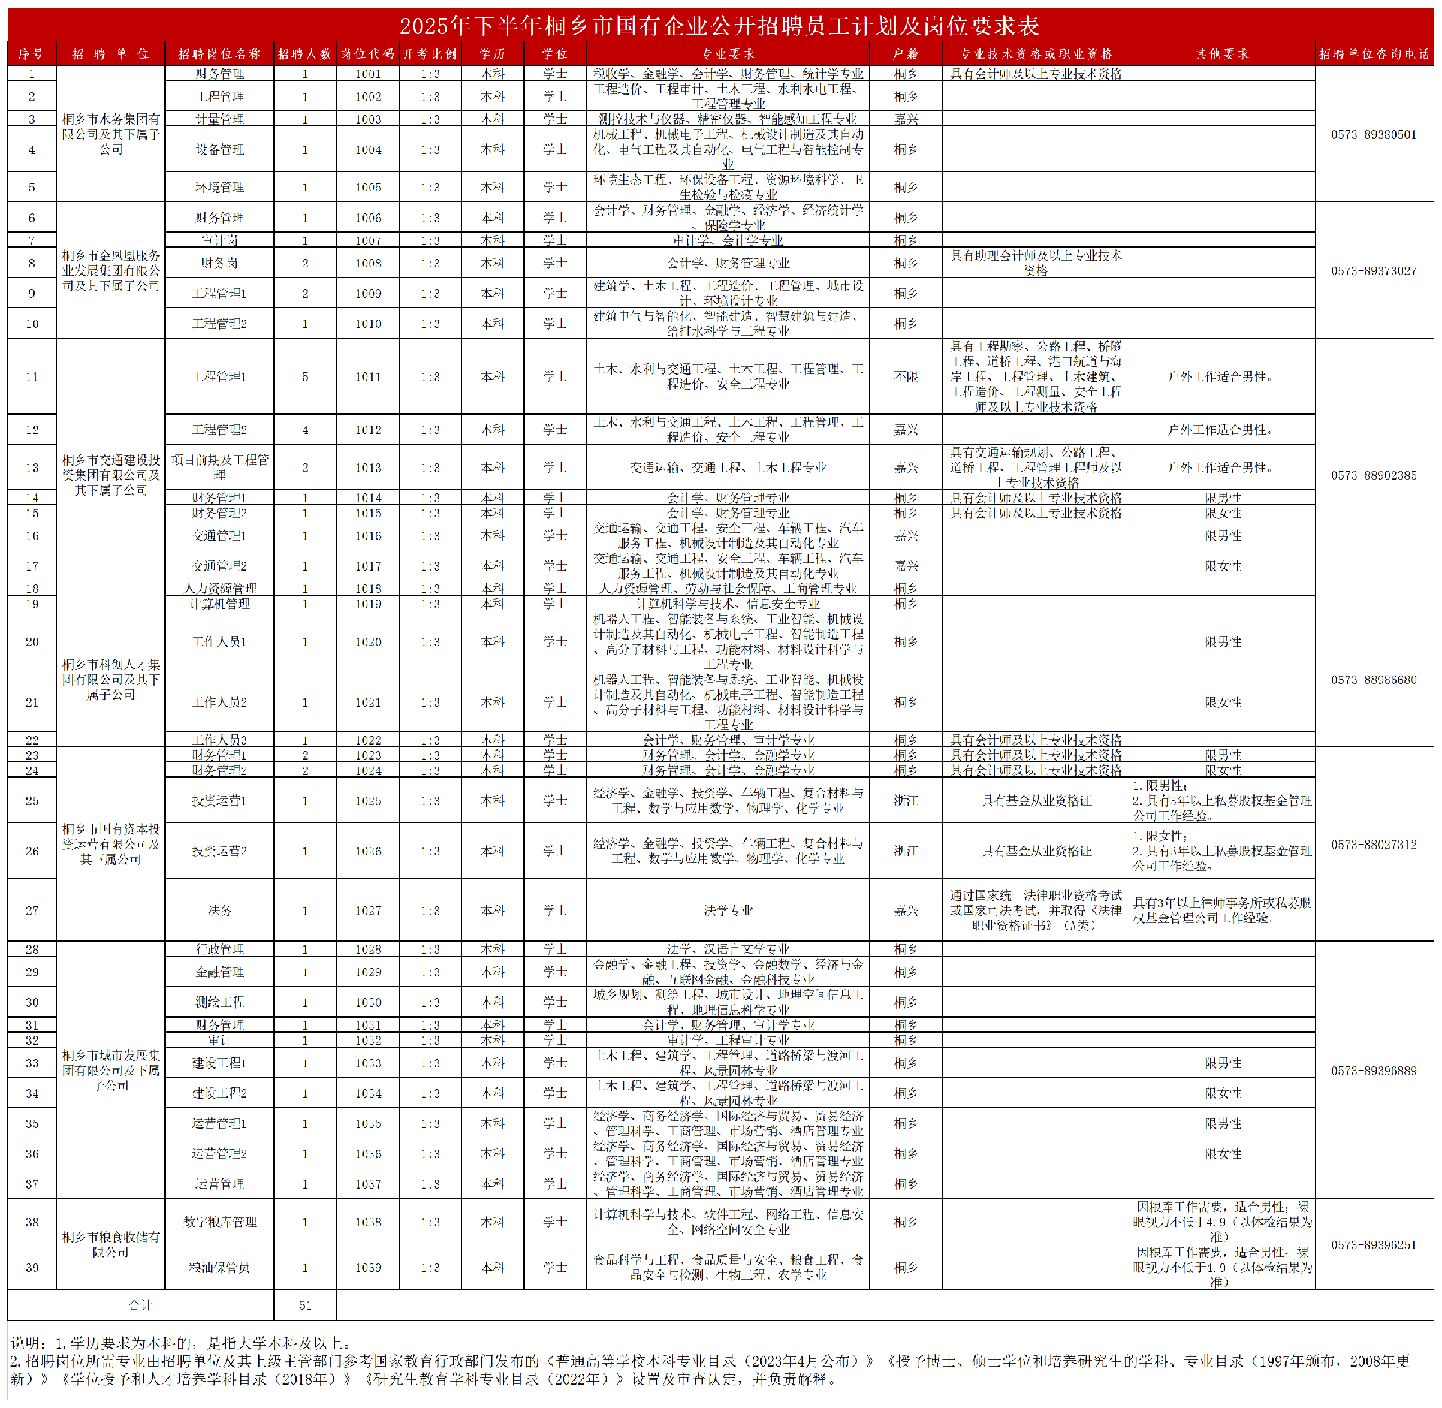1442x1408 pixels.
Task: Select the total headcount 51 cell
Action: (x=305, y=1305)
